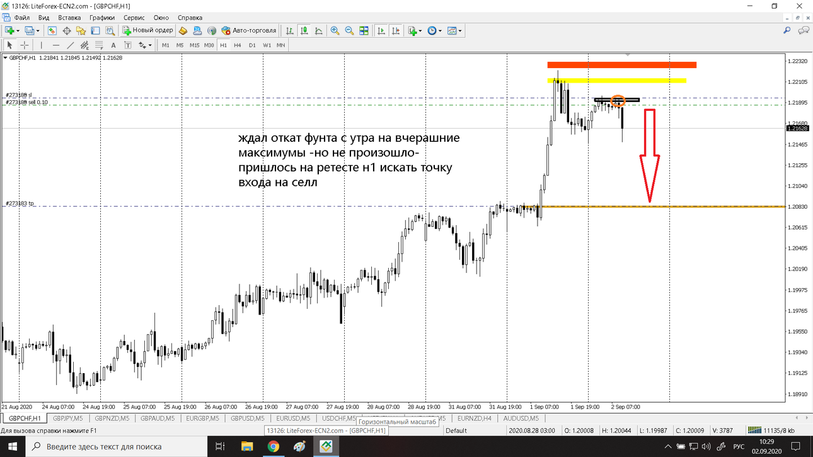
Task: Expand the indicators dropdown arrow
Action: tap(420, 30)
